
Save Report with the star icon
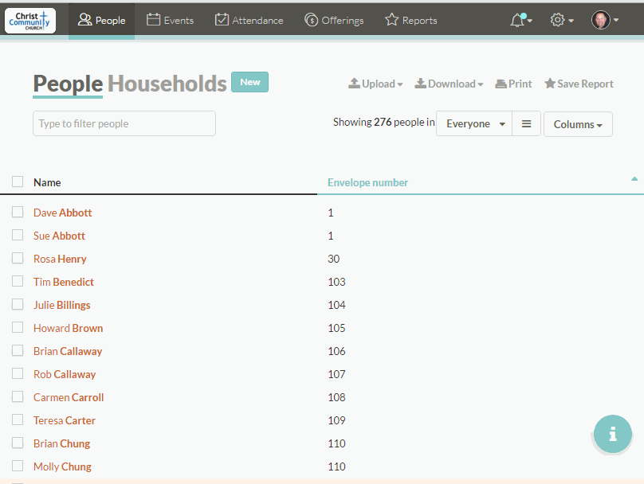[579, 84]
